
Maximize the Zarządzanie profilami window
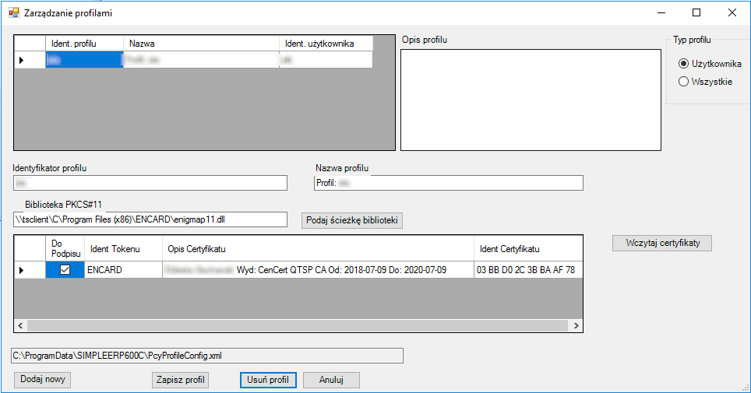(x=697, y=13)
